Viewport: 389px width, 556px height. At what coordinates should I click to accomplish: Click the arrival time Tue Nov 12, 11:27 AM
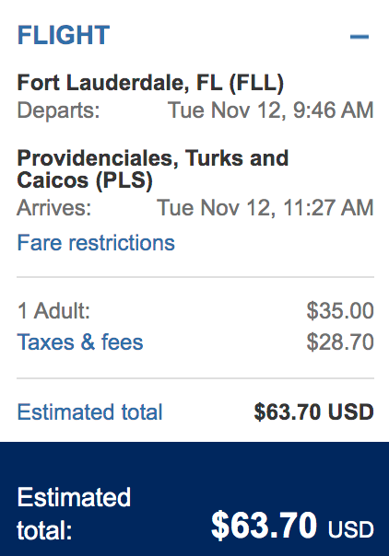pos(265,207)
